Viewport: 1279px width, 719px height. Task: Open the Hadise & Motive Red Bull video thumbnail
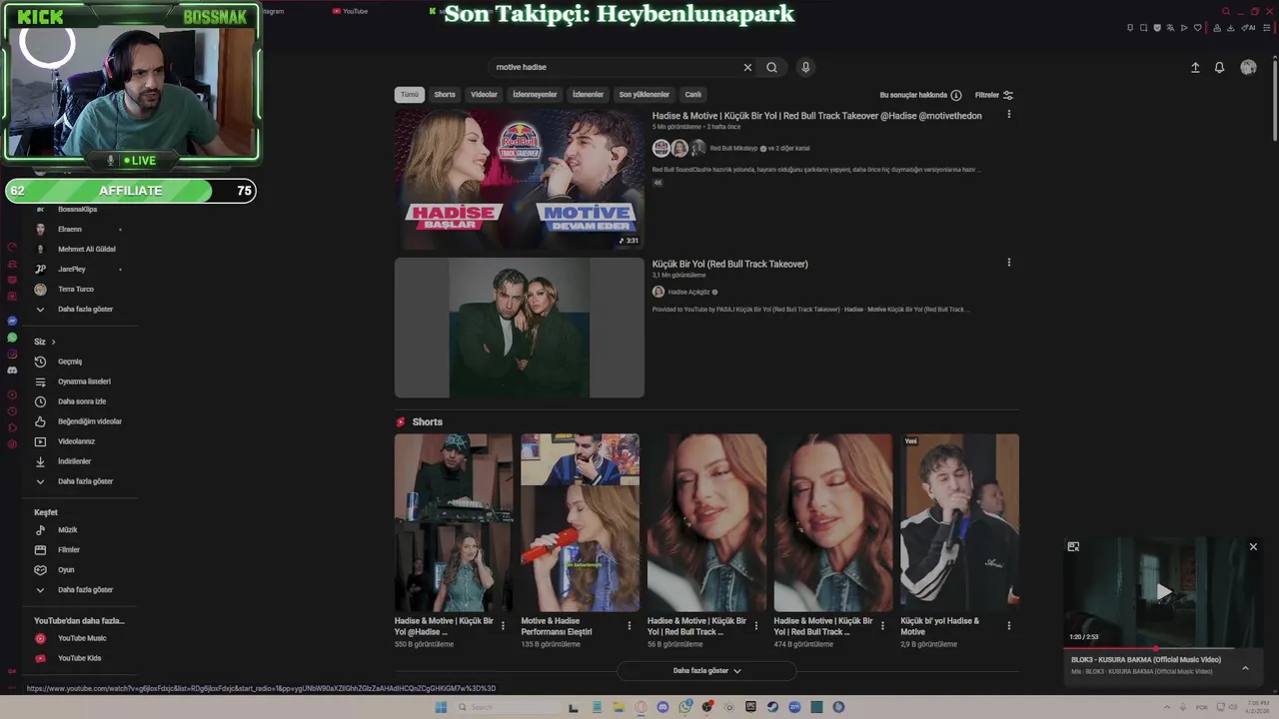tap(520, 179)
